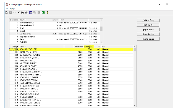Select the NEXANS PFSP 1,5-2,5 L row
The height and width of the screenshot is (108, 175).
pos(71,49)
